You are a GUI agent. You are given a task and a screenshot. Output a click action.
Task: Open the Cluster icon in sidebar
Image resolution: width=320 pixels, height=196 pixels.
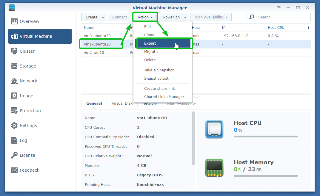[14, 51]
